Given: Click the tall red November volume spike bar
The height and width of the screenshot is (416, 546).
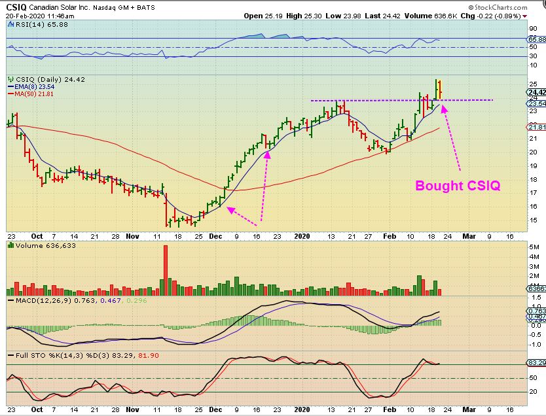Looking at the screenshot, I should click(166, 270).
